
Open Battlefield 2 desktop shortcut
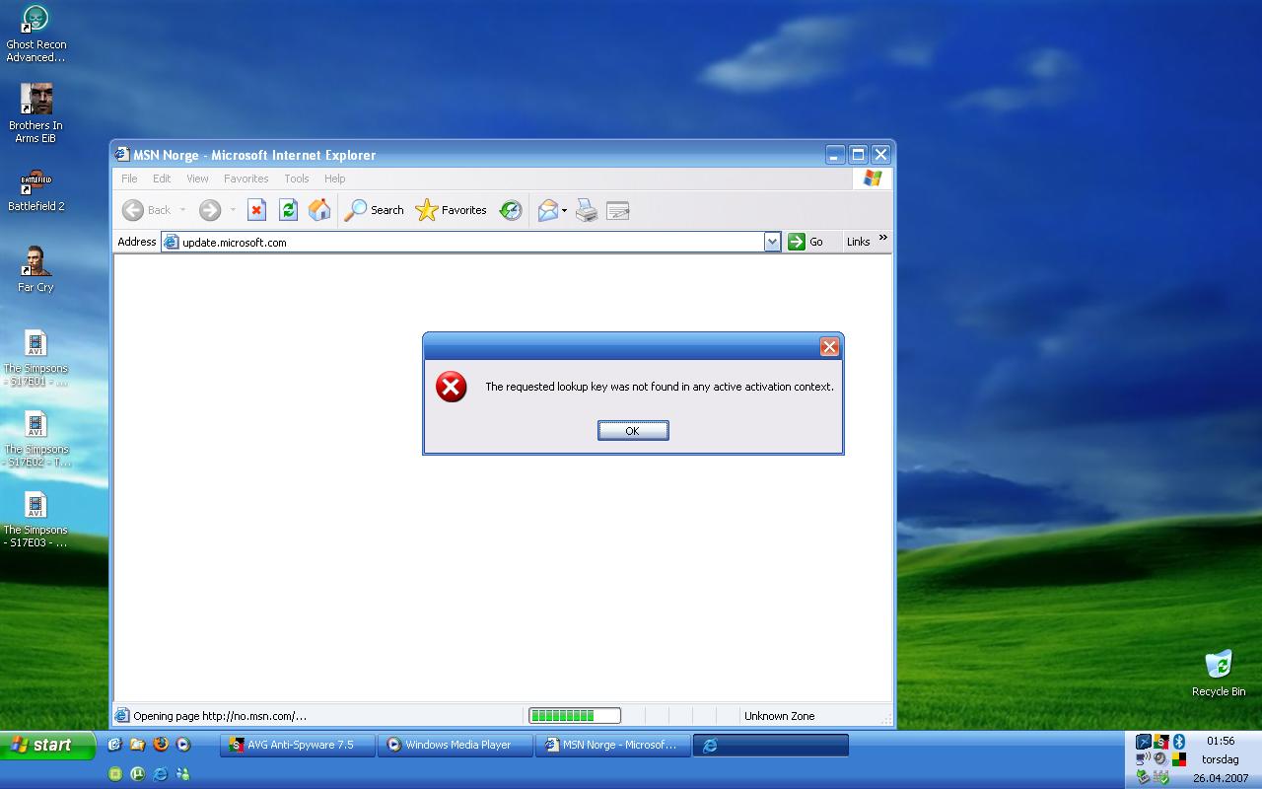35,190
